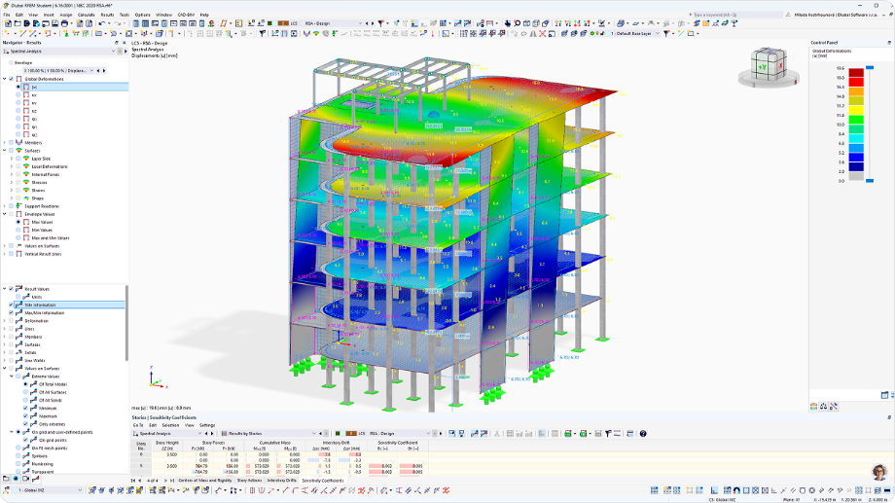The image size is (895, 503).
Task: Collapse the Surfaces tree node
Action: tap(5, 151)
